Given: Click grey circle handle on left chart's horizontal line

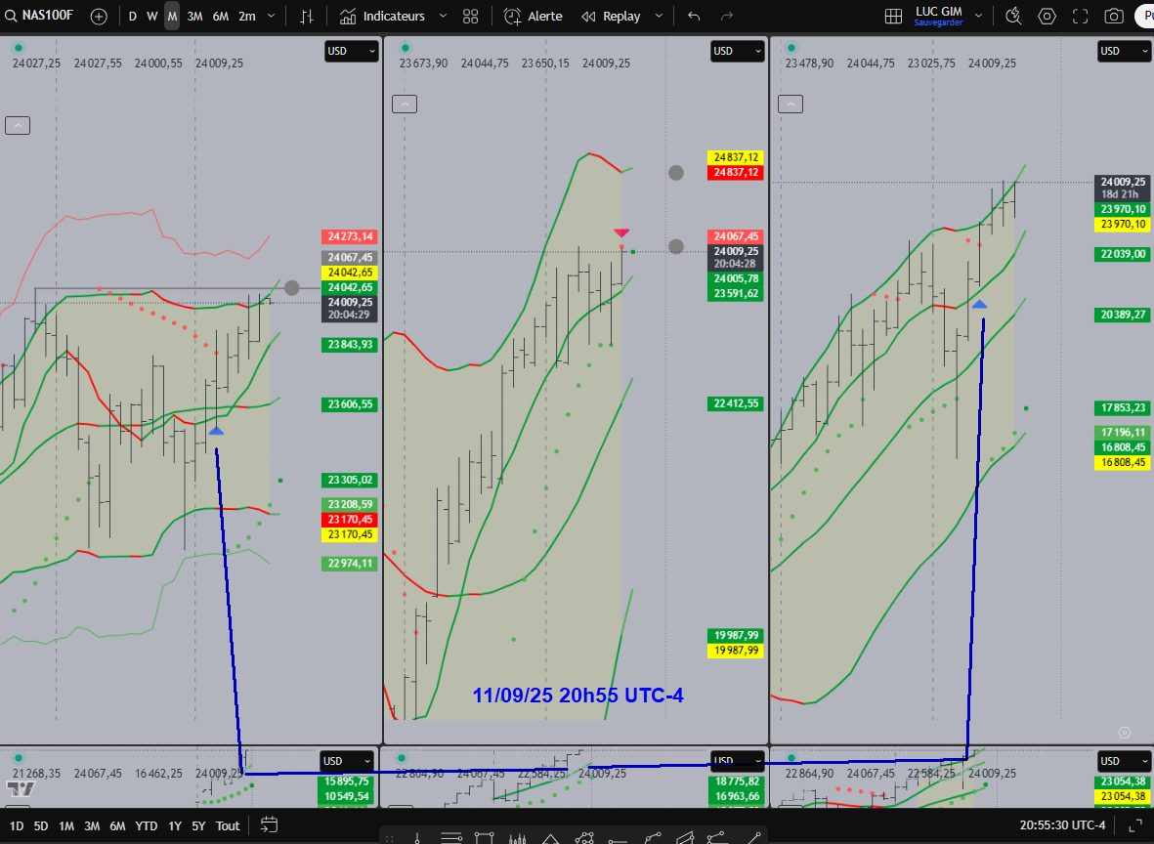Looking at the screenshot, I should click(x=292, y=288).
